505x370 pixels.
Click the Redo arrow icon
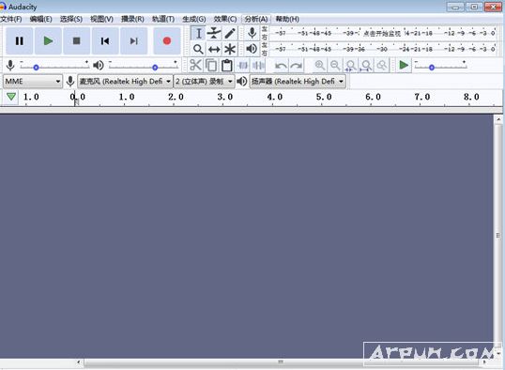297,66
